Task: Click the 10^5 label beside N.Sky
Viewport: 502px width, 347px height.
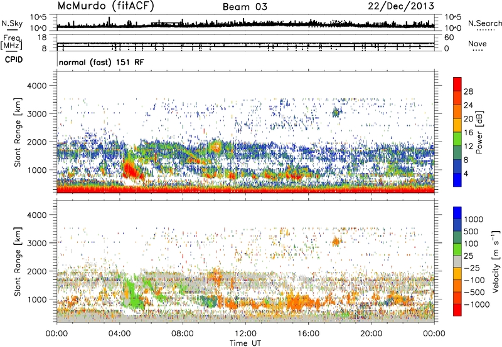Action: coord(38,18)
